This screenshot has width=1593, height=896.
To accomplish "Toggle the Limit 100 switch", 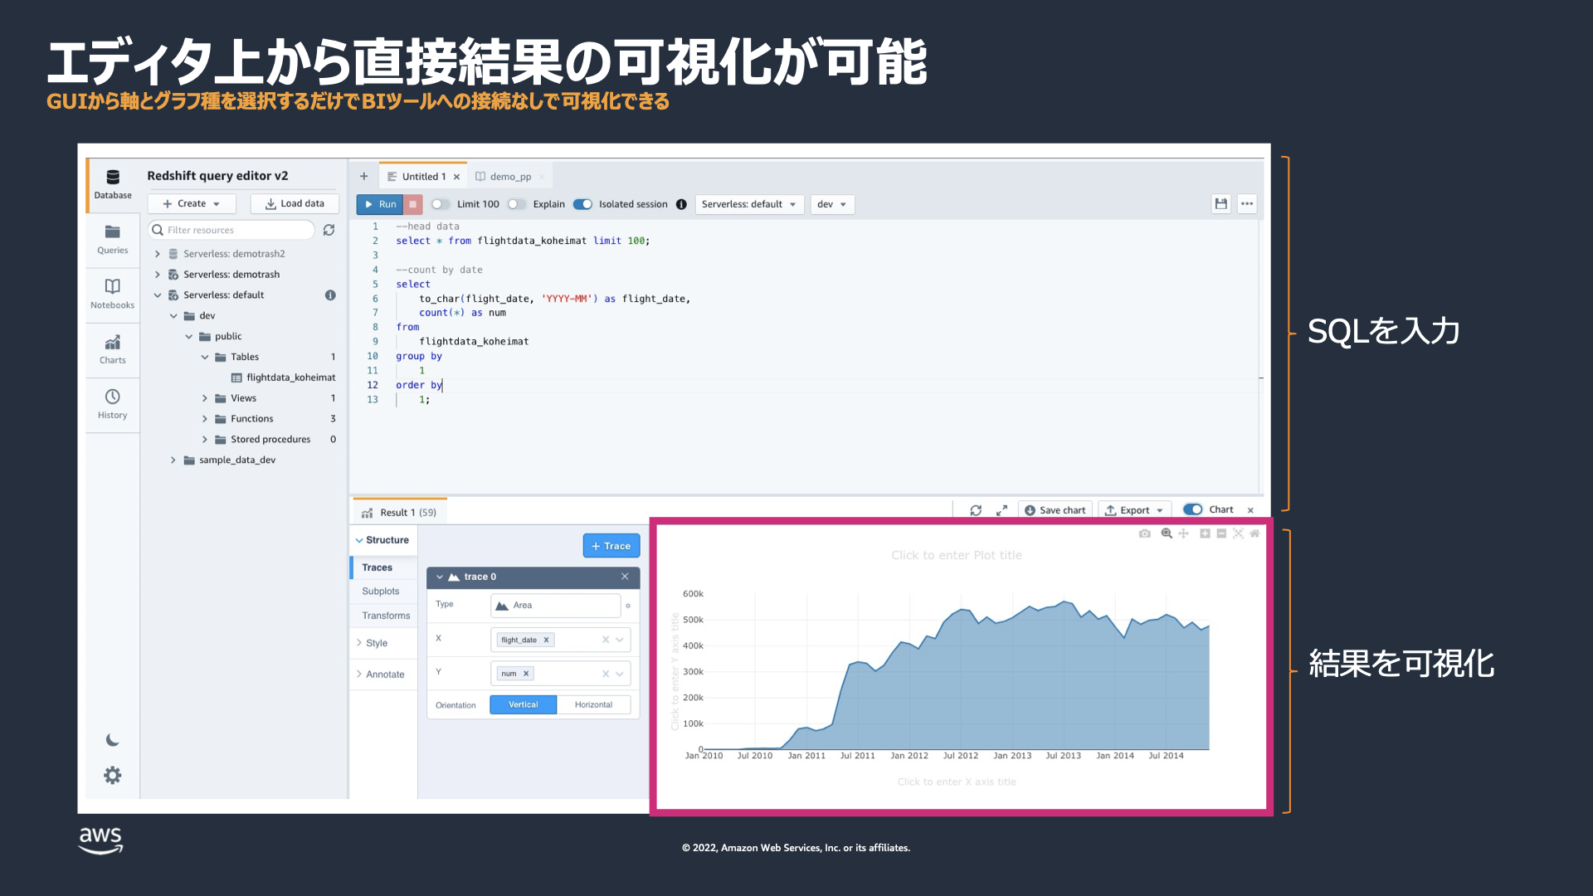I will [x=440, y=204].
